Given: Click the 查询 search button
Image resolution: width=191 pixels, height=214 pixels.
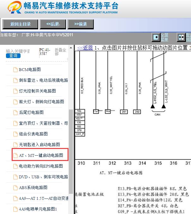Looking at the screenshot, I should pyautogui.click(x=13, y=56).
